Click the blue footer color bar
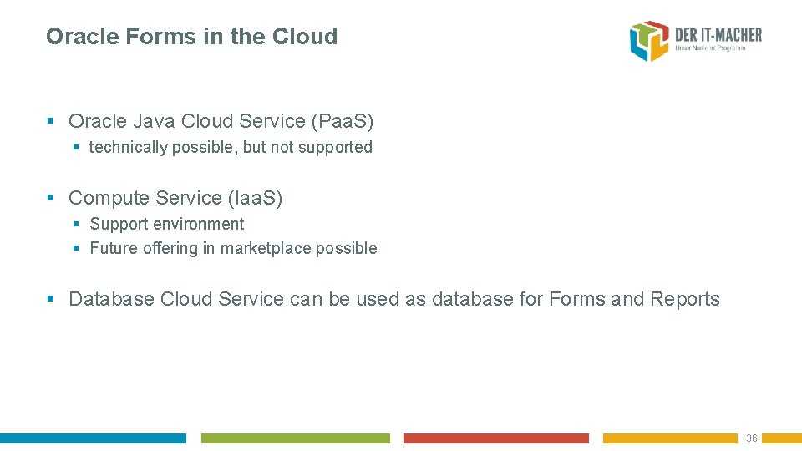The width and height of the screenshot is (802, 451). 93,438
